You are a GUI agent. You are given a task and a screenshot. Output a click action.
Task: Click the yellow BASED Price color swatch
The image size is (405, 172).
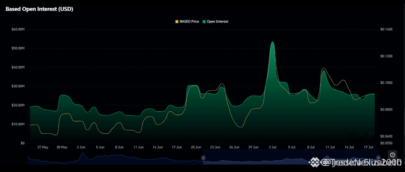177,22
